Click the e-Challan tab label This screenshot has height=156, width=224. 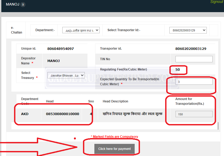coord(16,30)
